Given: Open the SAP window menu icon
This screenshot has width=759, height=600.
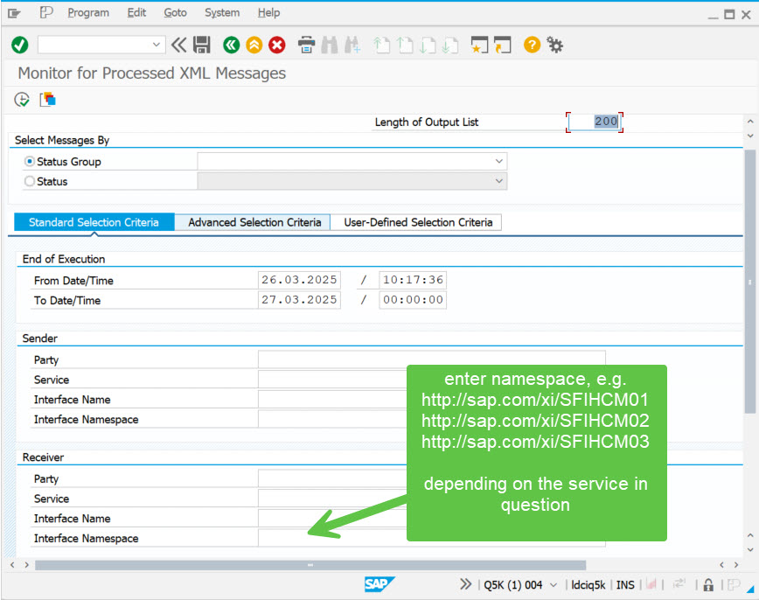Looking at the screenshot, I should pos(14,13).
